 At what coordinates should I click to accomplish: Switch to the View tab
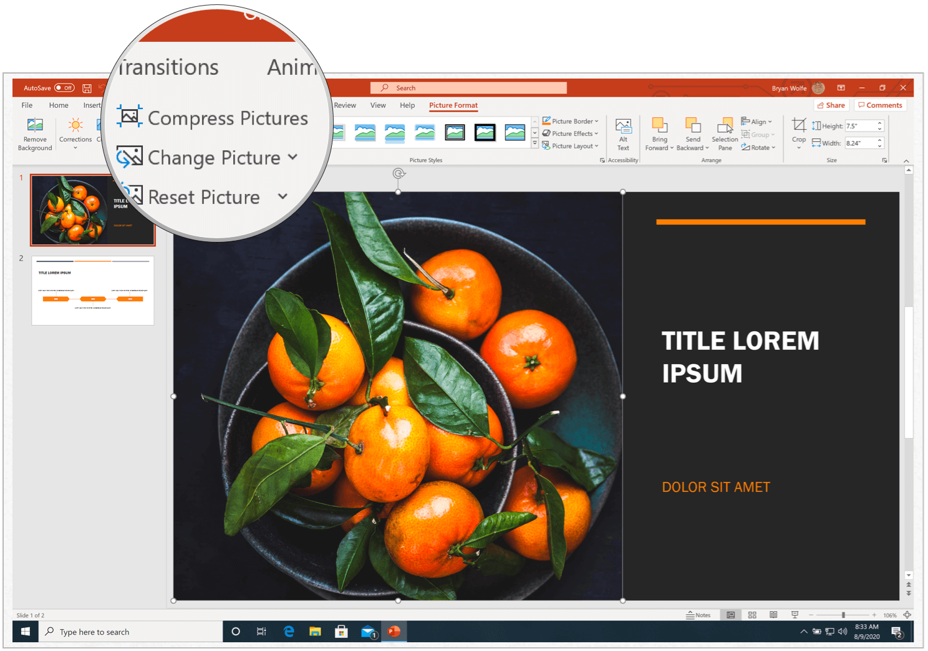378,105
